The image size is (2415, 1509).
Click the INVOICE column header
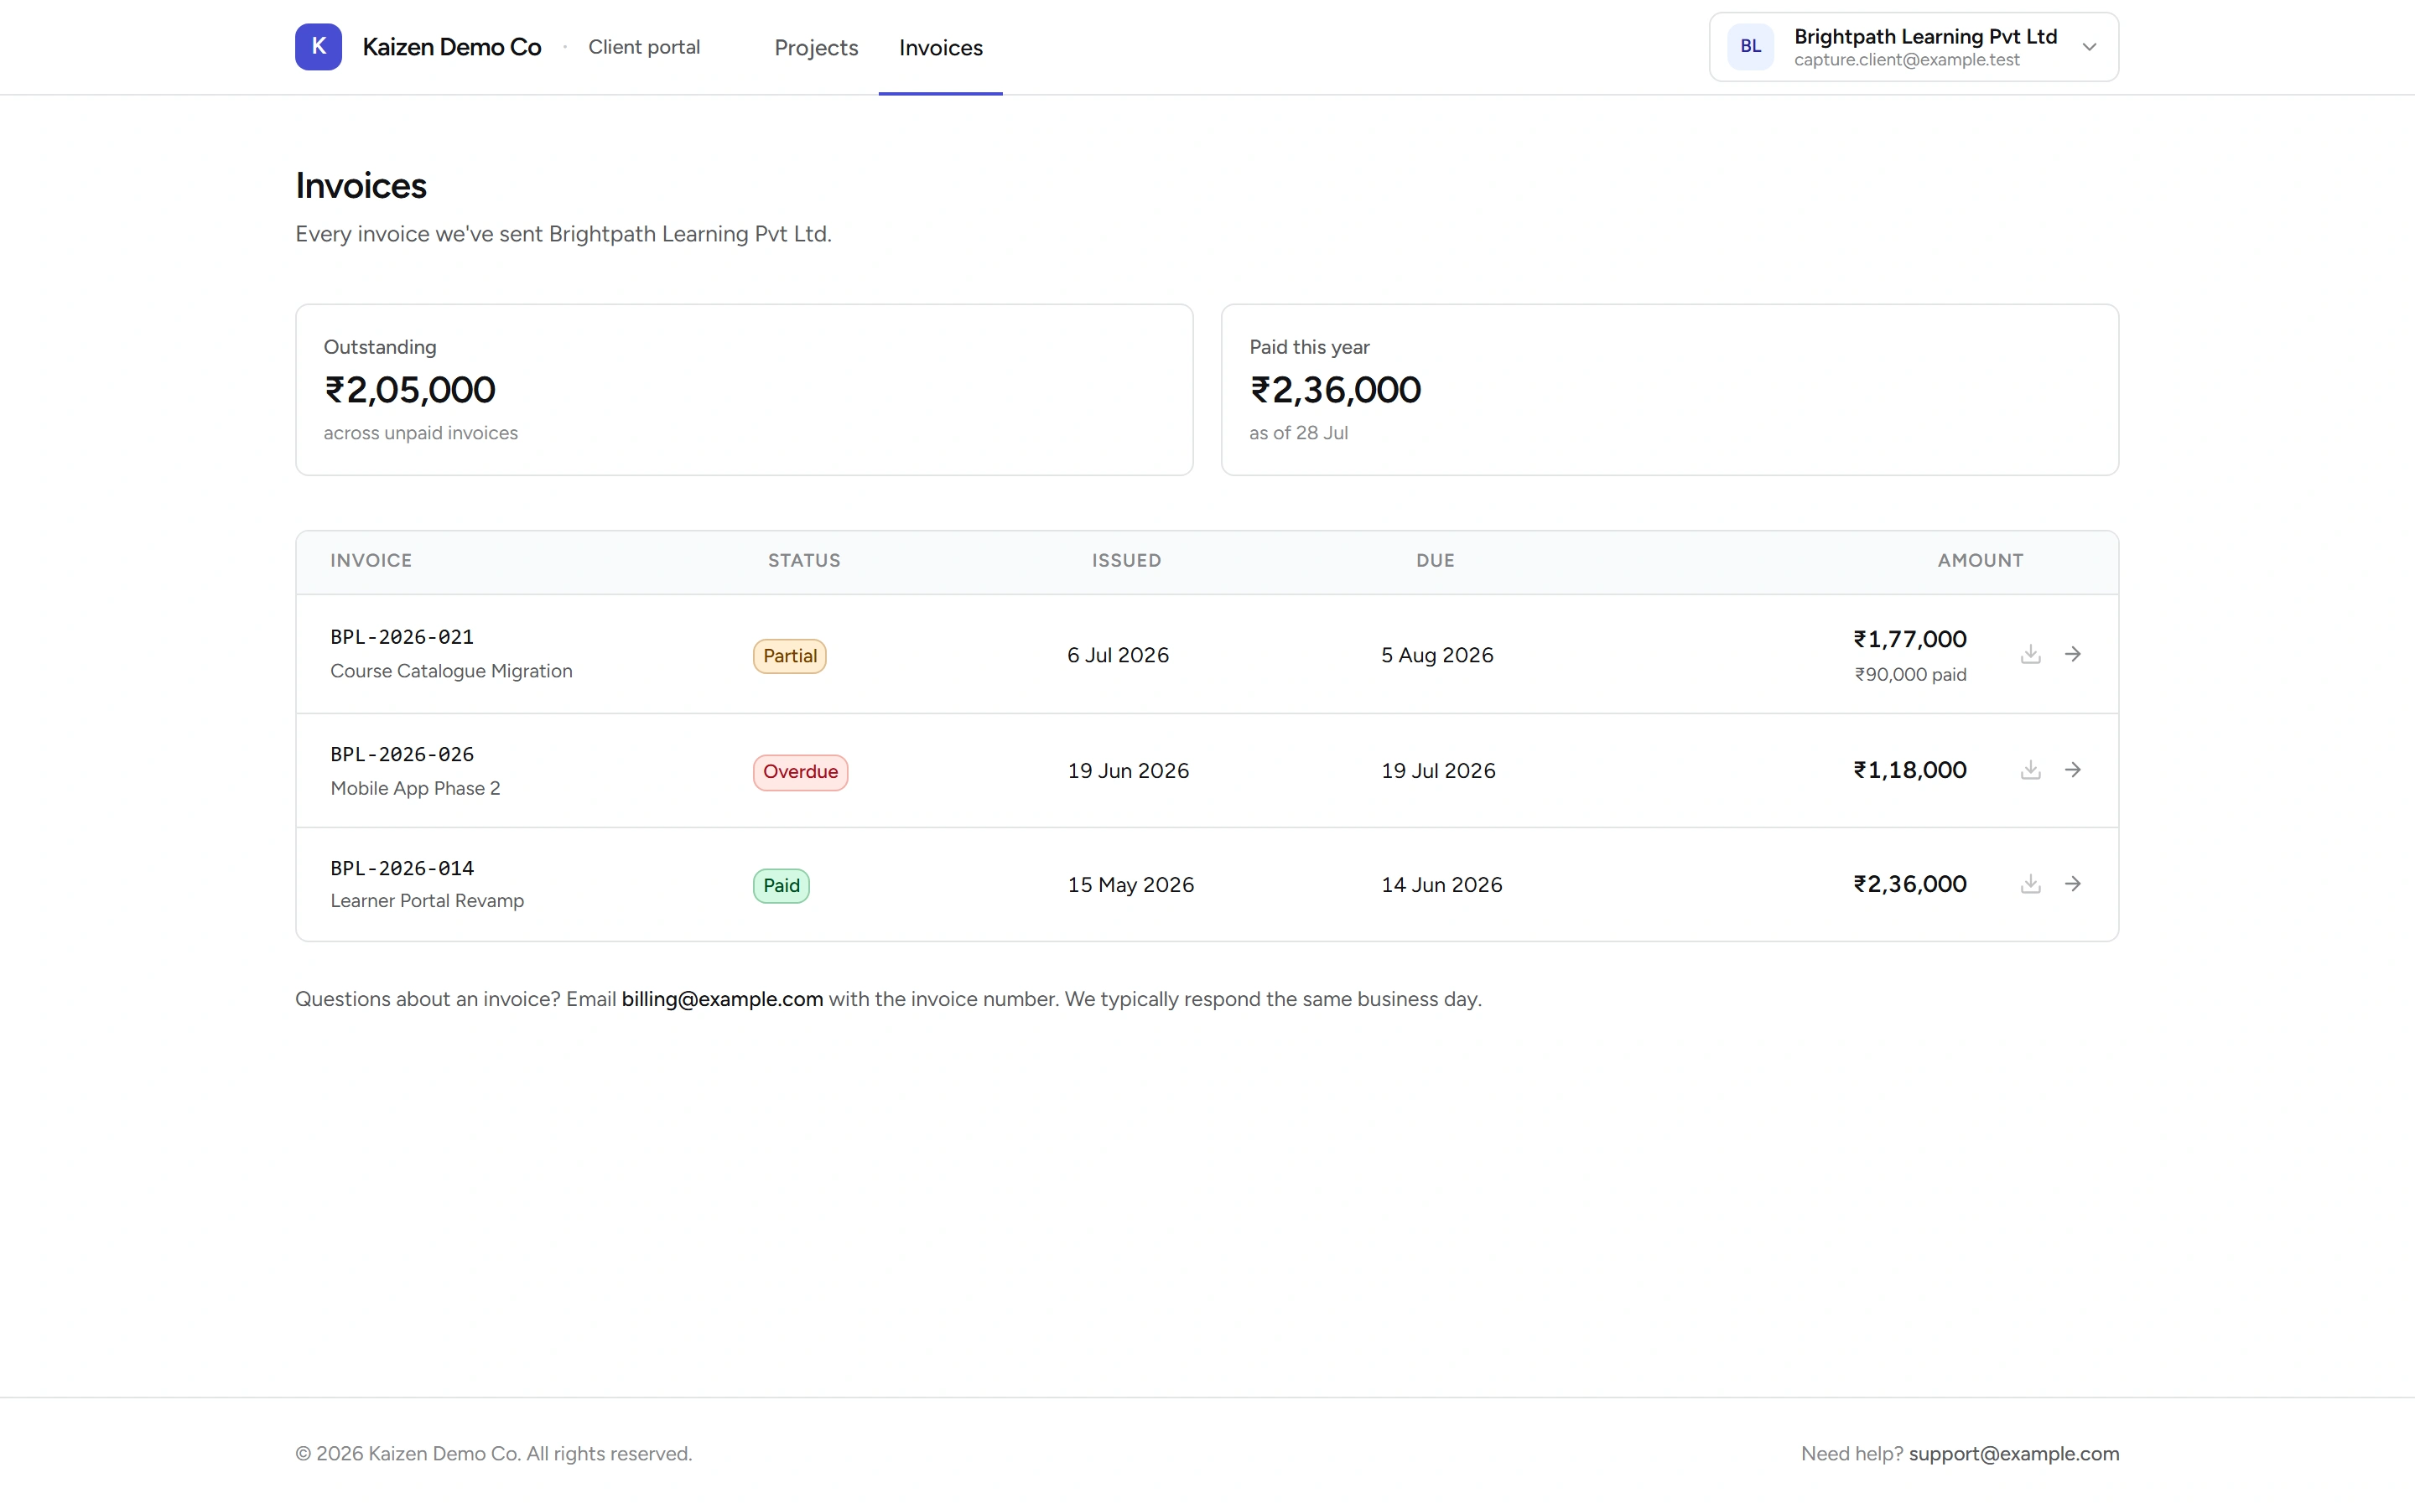[371, 561]
